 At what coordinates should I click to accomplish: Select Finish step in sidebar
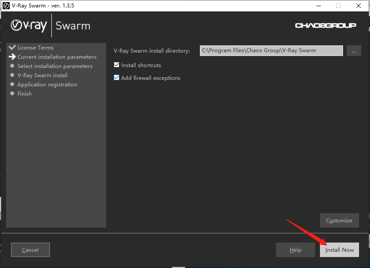[25, 94]
